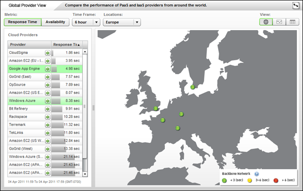The image size is (303, 191).
Task: Click the green arrow next to CloudSigma
Action: (47, 52)
